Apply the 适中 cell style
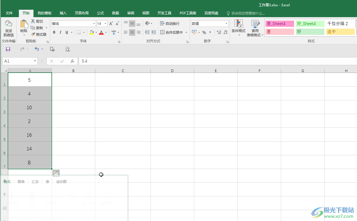Viewport: 357px width, 221px height. pos(340,32)
